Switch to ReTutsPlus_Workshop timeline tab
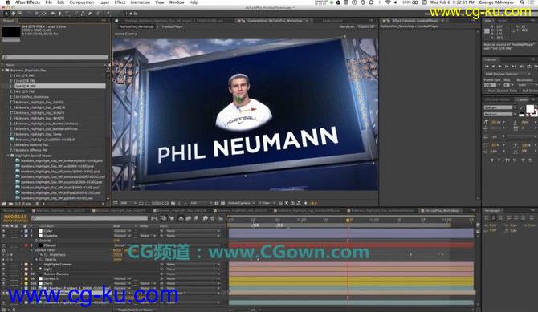Screen dimensions: 538x312 point(442,210)
